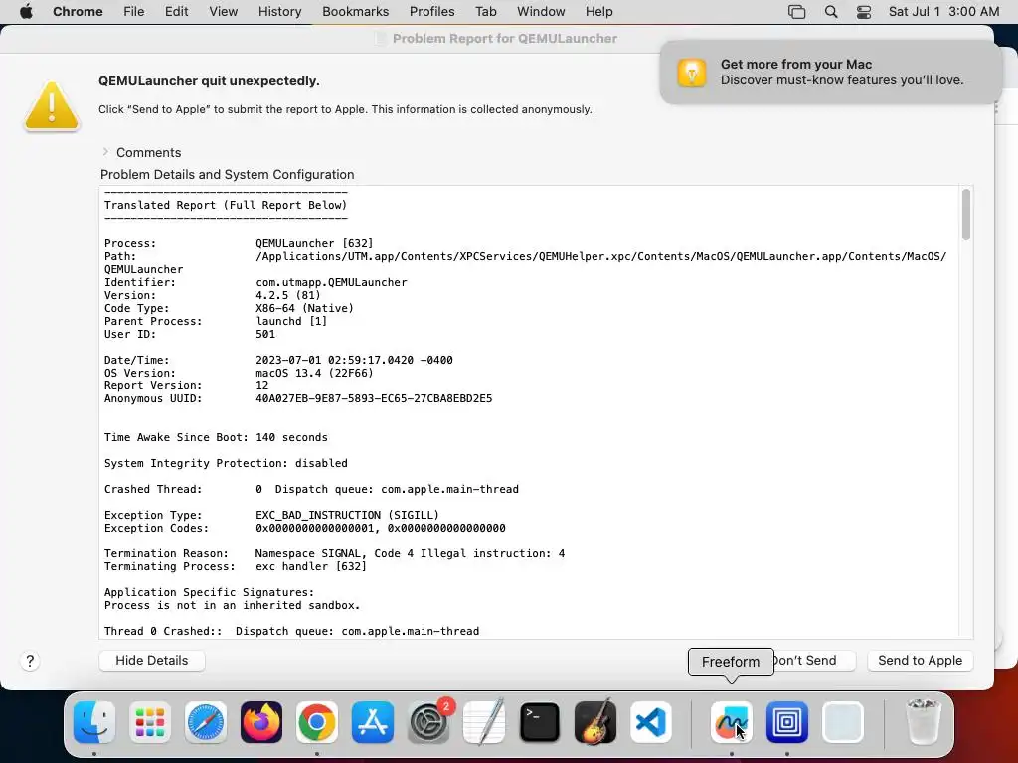Screen dimensions: 1018x763
Task: Open the Window menu
Action: tap(541, 12)
